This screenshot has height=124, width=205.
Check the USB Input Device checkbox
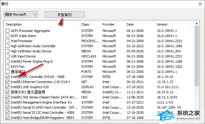pyautogui.click(x=8, y=56)
